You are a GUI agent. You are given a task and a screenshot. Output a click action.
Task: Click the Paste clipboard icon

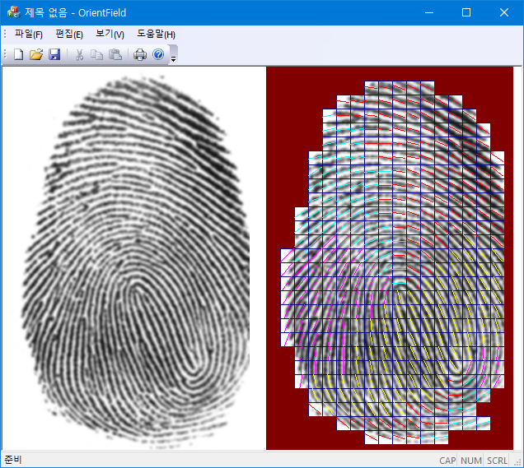pos(115,54)
